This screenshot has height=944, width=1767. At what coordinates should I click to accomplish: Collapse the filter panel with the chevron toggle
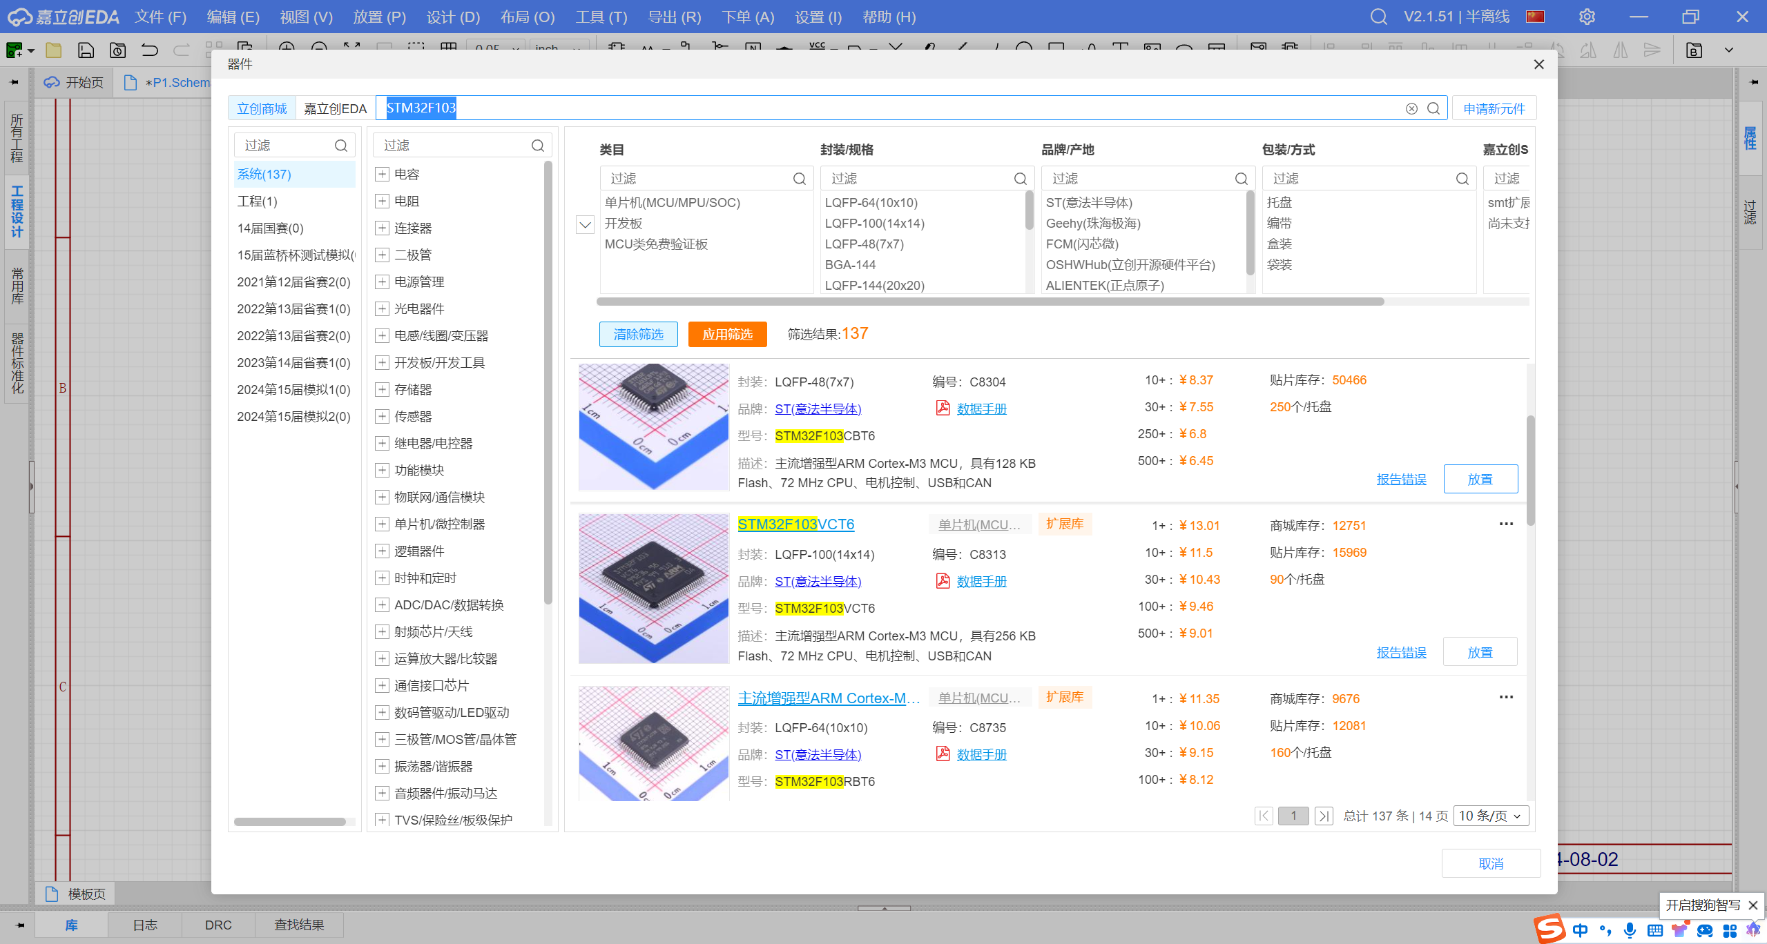(x=585, y=224)
